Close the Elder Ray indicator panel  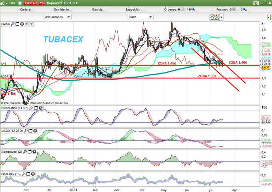[x=33, y=174]
